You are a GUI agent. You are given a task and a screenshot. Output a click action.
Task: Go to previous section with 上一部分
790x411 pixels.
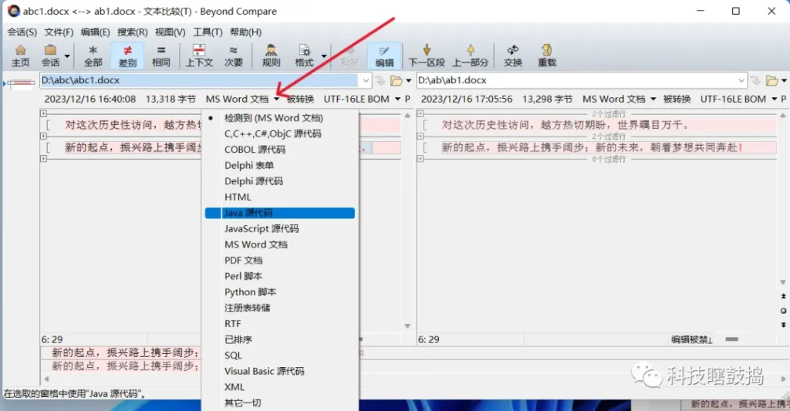pos(470,56)
